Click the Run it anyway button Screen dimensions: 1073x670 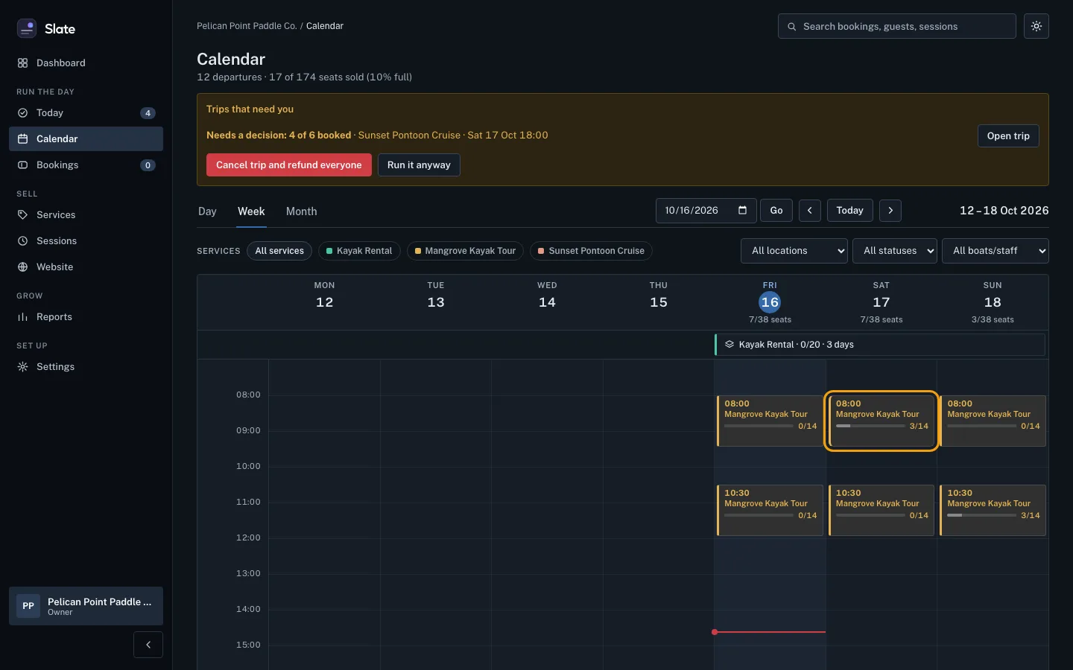point(419,165)
